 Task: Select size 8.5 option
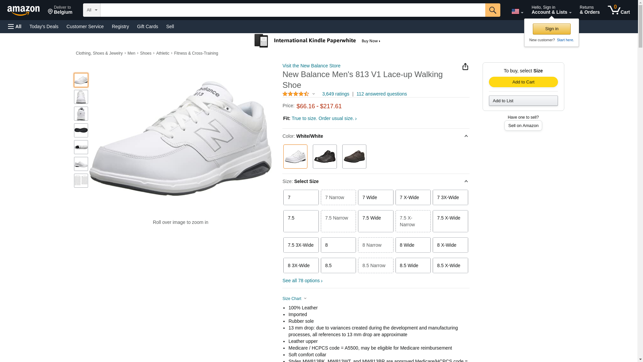[x=338, y=265]
